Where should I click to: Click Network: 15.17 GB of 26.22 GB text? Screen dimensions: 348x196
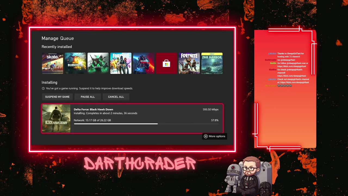point(92,120)
